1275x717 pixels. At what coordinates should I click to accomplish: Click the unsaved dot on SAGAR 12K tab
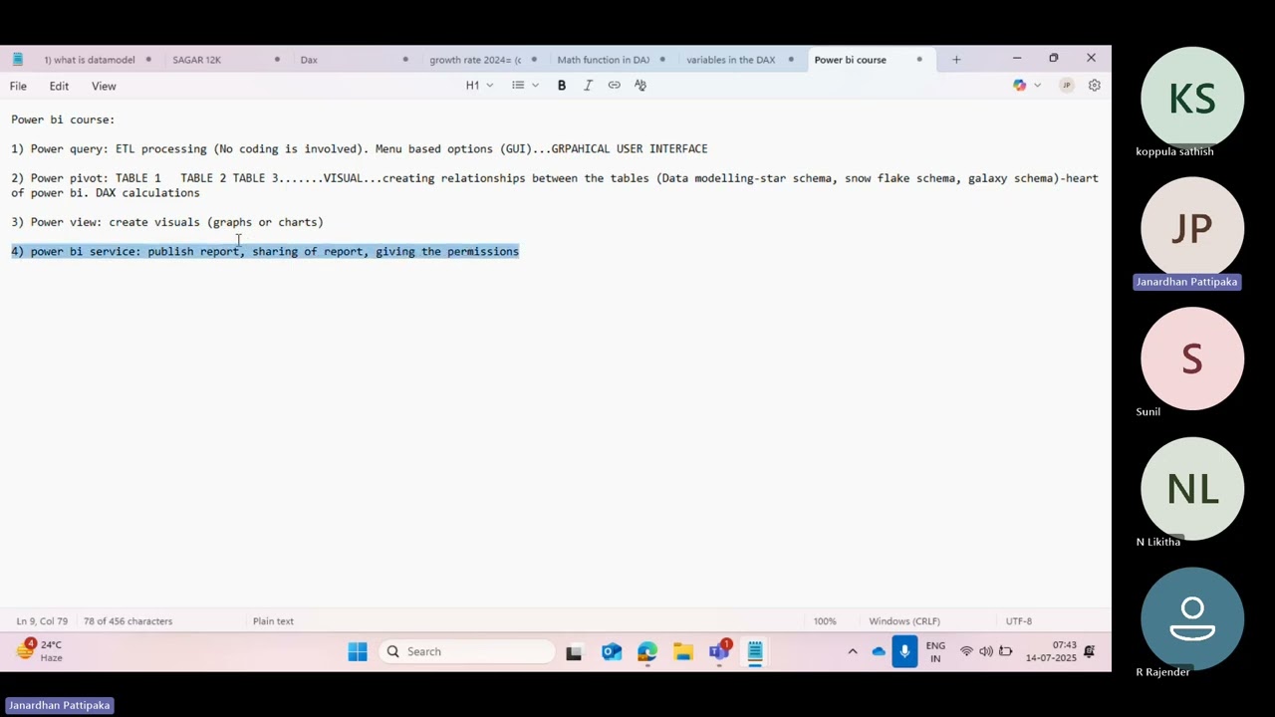coord(277,60)
